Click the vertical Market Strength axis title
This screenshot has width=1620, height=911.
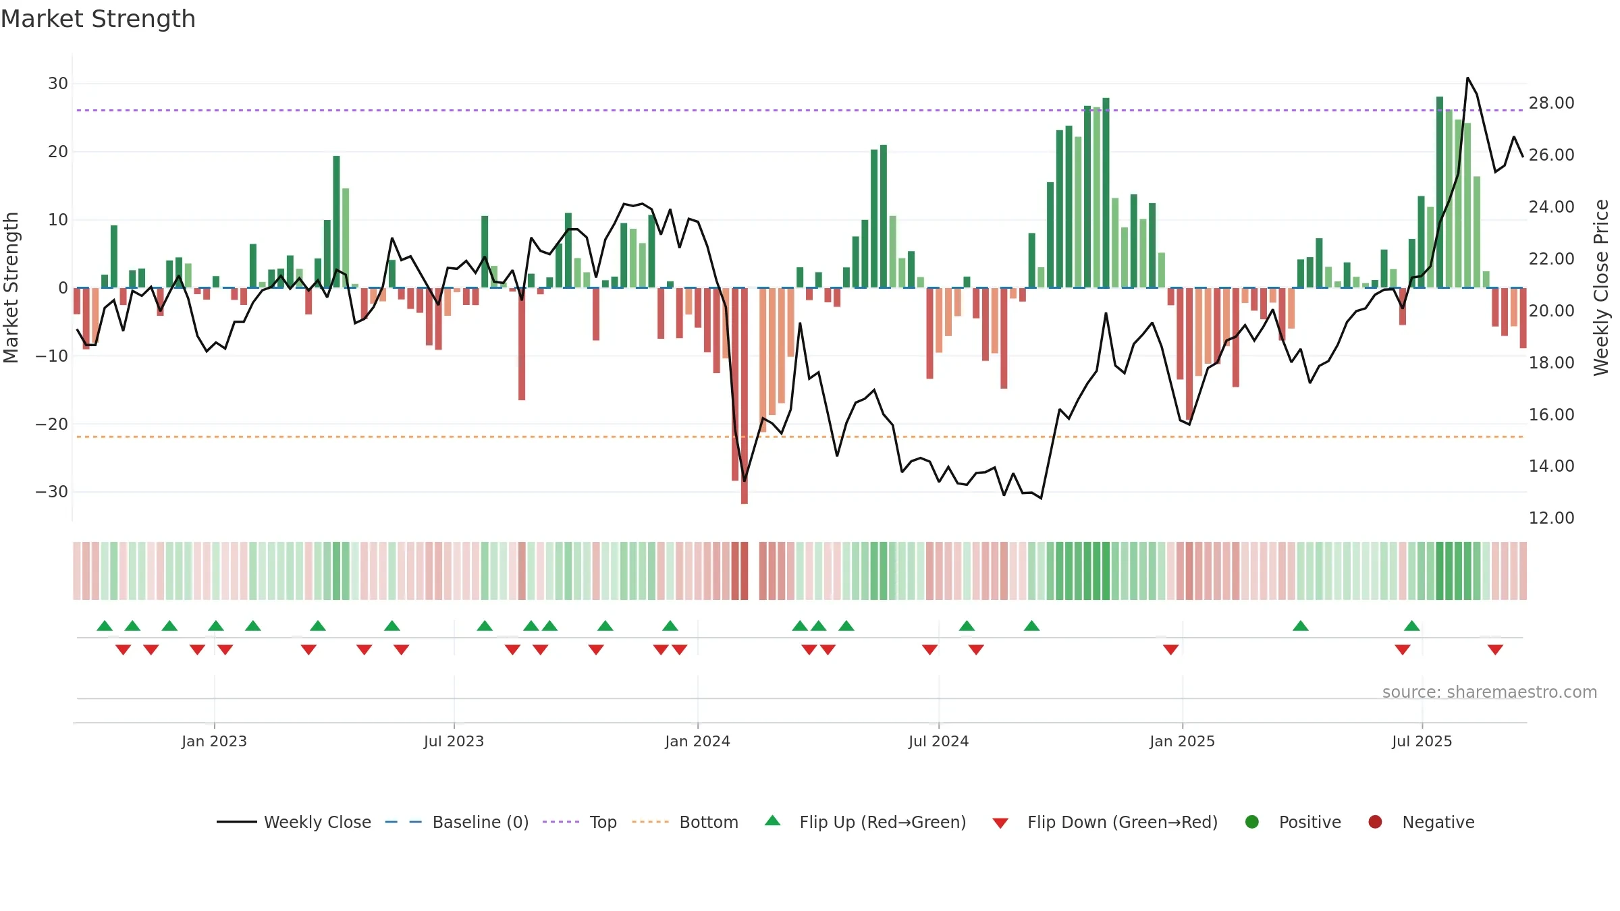(11, 287)
